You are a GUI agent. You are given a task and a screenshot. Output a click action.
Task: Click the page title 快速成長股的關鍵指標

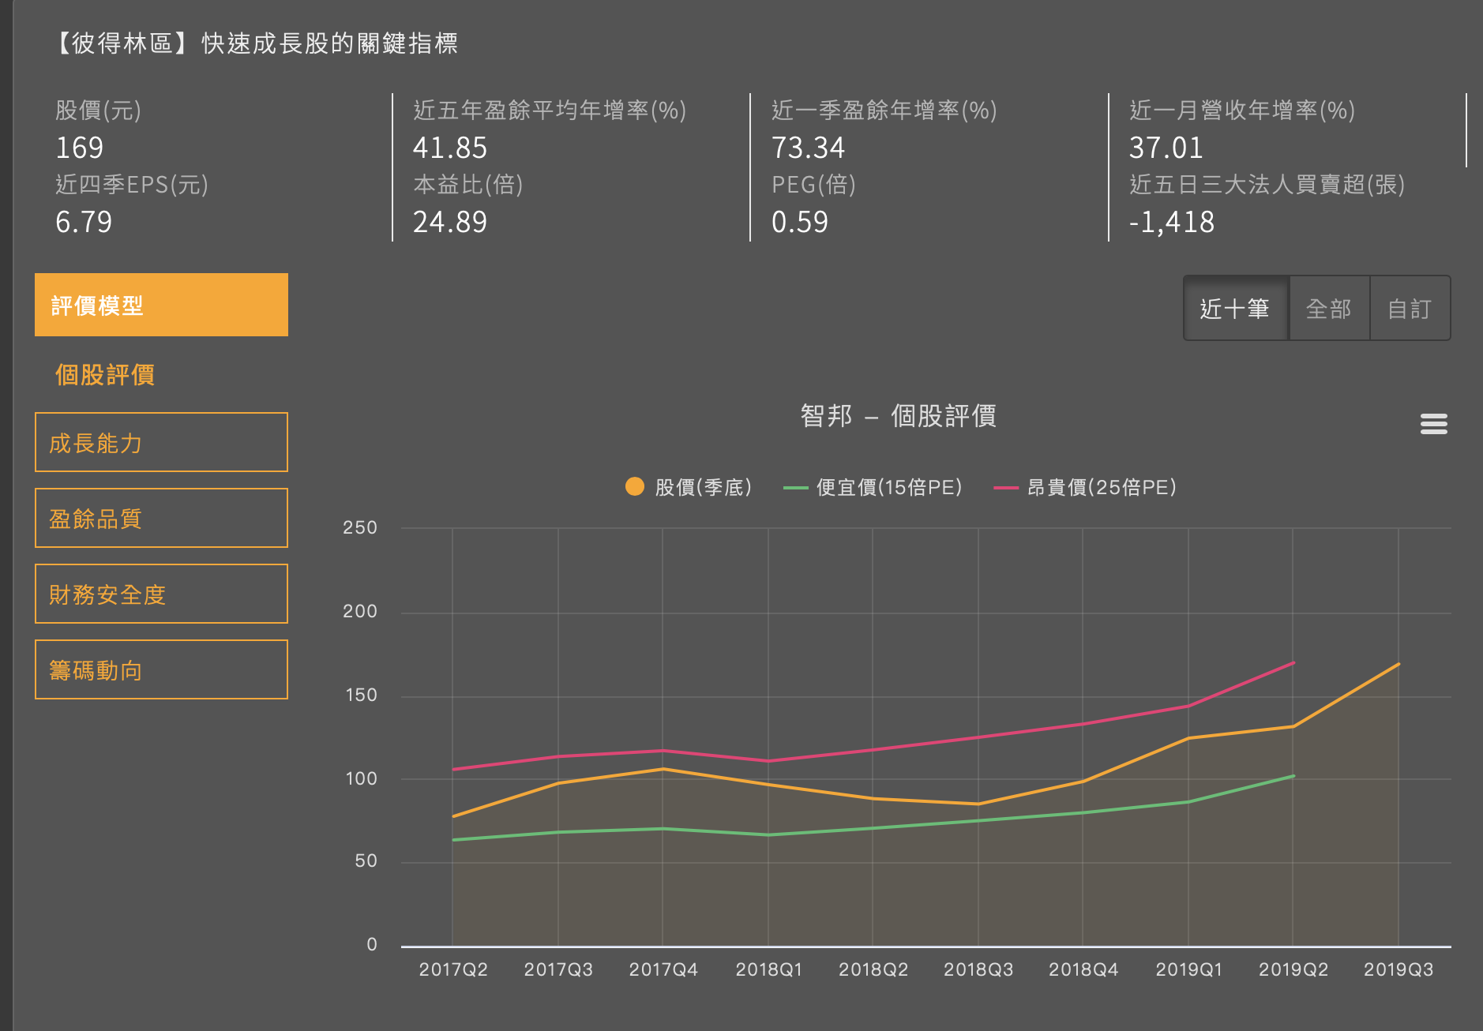pyautogui.click(x=330, y=43)
